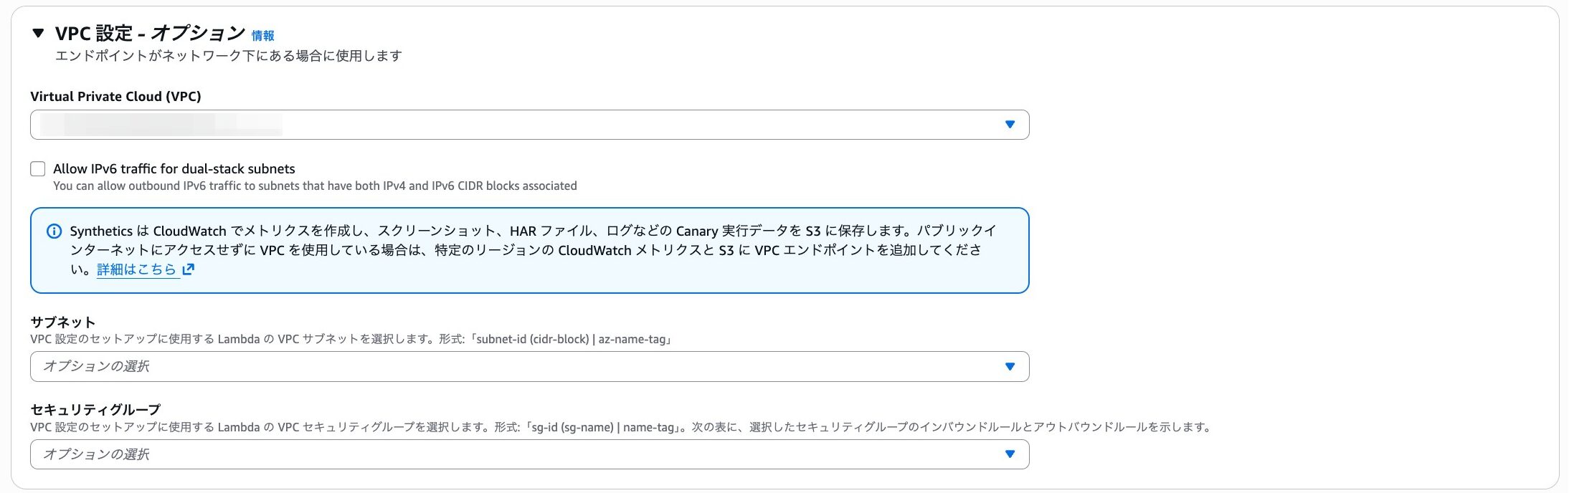Click the セキュリティグループ dropdown arrow icon

(x=1010, y=454)
